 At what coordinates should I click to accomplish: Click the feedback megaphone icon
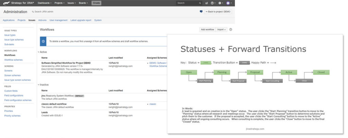click(207, 3)
